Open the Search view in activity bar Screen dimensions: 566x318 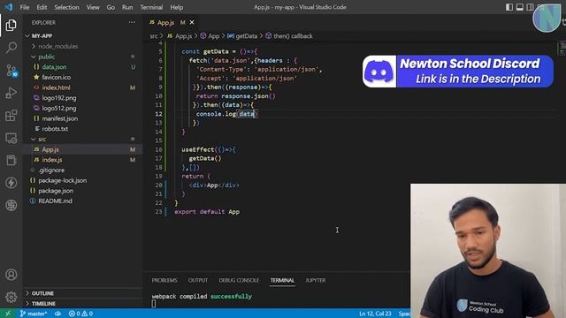click(x=11, y=48)
